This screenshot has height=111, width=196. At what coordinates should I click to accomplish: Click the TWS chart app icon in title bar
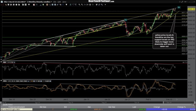click(x=2, y=2)
